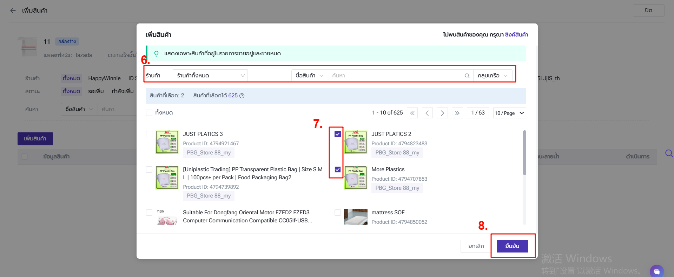
Task: Open the chat support bubble icon
Action: 656,271
